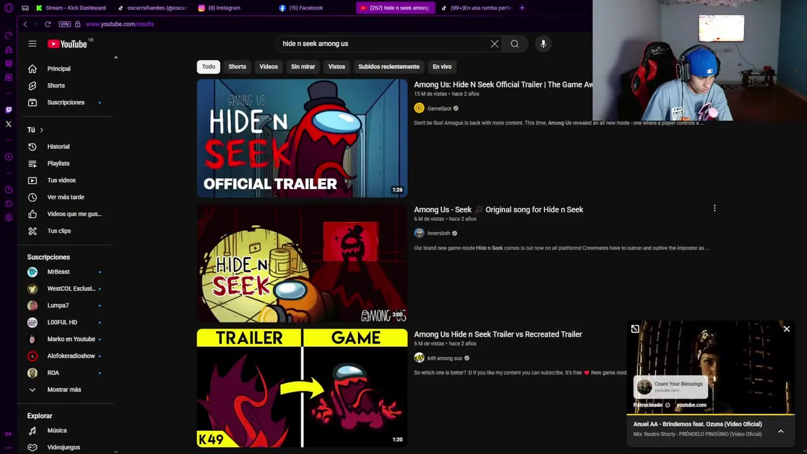
Task: Open the Opera GX main menu icon
Action: [8, 8]
